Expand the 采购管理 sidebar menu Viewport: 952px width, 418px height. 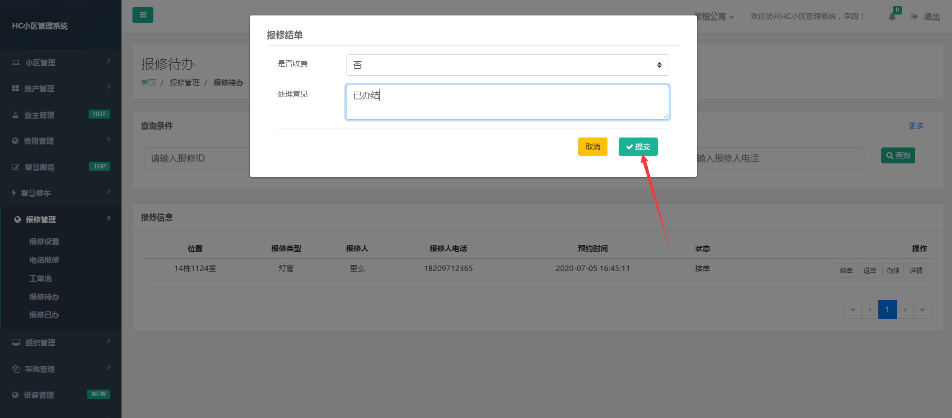(60, 369)
